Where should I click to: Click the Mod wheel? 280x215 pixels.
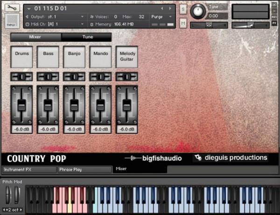17,195
